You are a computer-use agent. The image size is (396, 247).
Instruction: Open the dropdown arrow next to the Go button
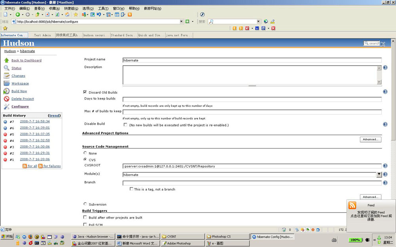pos(192,21)
